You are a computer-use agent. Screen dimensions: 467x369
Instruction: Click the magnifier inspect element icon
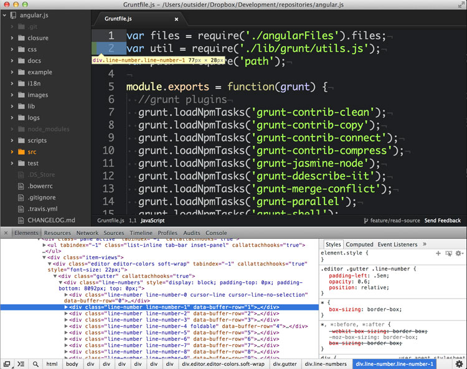[35, 364]
